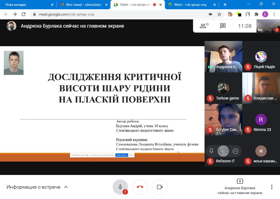The image size is (280, 199).
Task: Bookmark this page with the star icon
Action: tap(219, 14)
